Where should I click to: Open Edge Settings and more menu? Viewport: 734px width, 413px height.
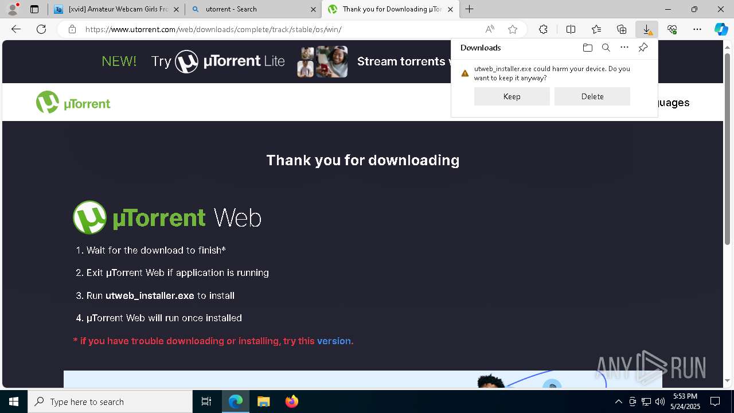point(697,29)
